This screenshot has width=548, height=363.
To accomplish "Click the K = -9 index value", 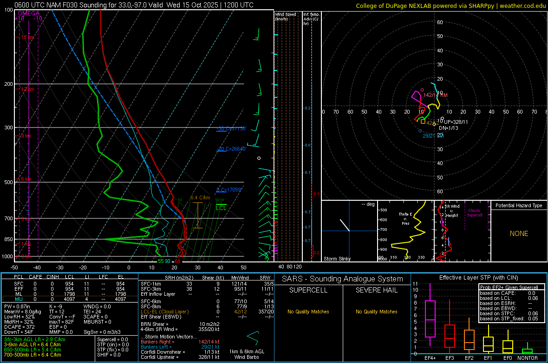I will click(55, 306).
